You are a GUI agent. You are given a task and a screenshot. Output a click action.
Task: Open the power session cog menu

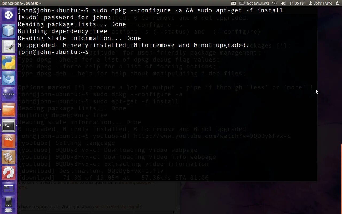(x=337, y=3)
